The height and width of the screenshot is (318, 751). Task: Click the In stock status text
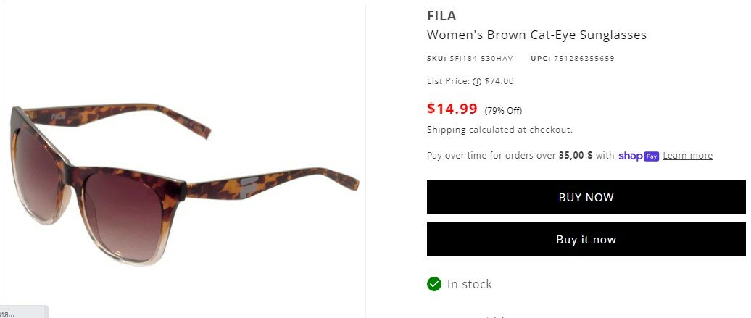point(469,284)
